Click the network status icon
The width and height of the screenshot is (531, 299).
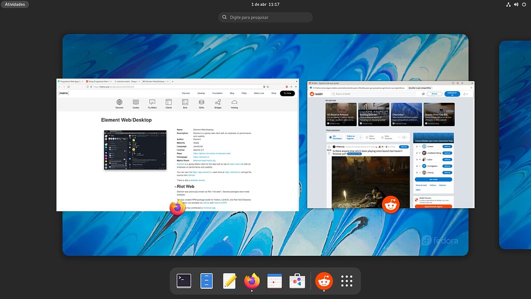pos(508,4)
